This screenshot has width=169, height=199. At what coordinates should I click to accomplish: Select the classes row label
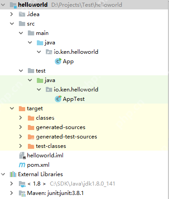point(45,118)
